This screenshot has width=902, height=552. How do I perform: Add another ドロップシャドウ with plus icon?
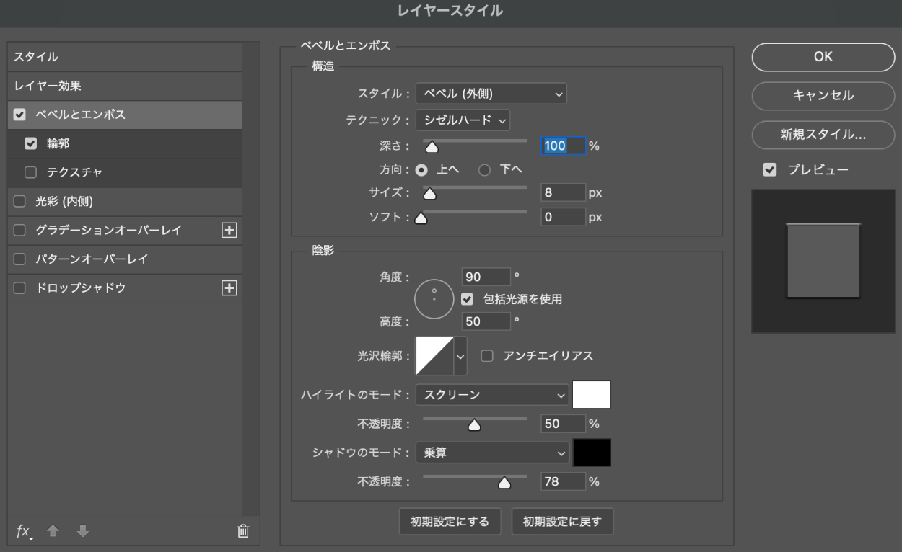[229, 288]
